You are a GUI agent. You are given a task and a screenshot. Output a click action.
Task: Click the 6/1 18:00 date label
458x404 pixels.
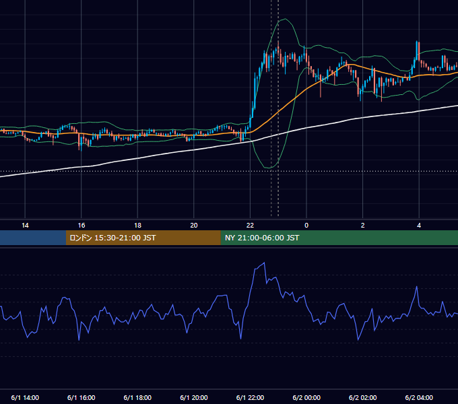click(x=137, y=397)
